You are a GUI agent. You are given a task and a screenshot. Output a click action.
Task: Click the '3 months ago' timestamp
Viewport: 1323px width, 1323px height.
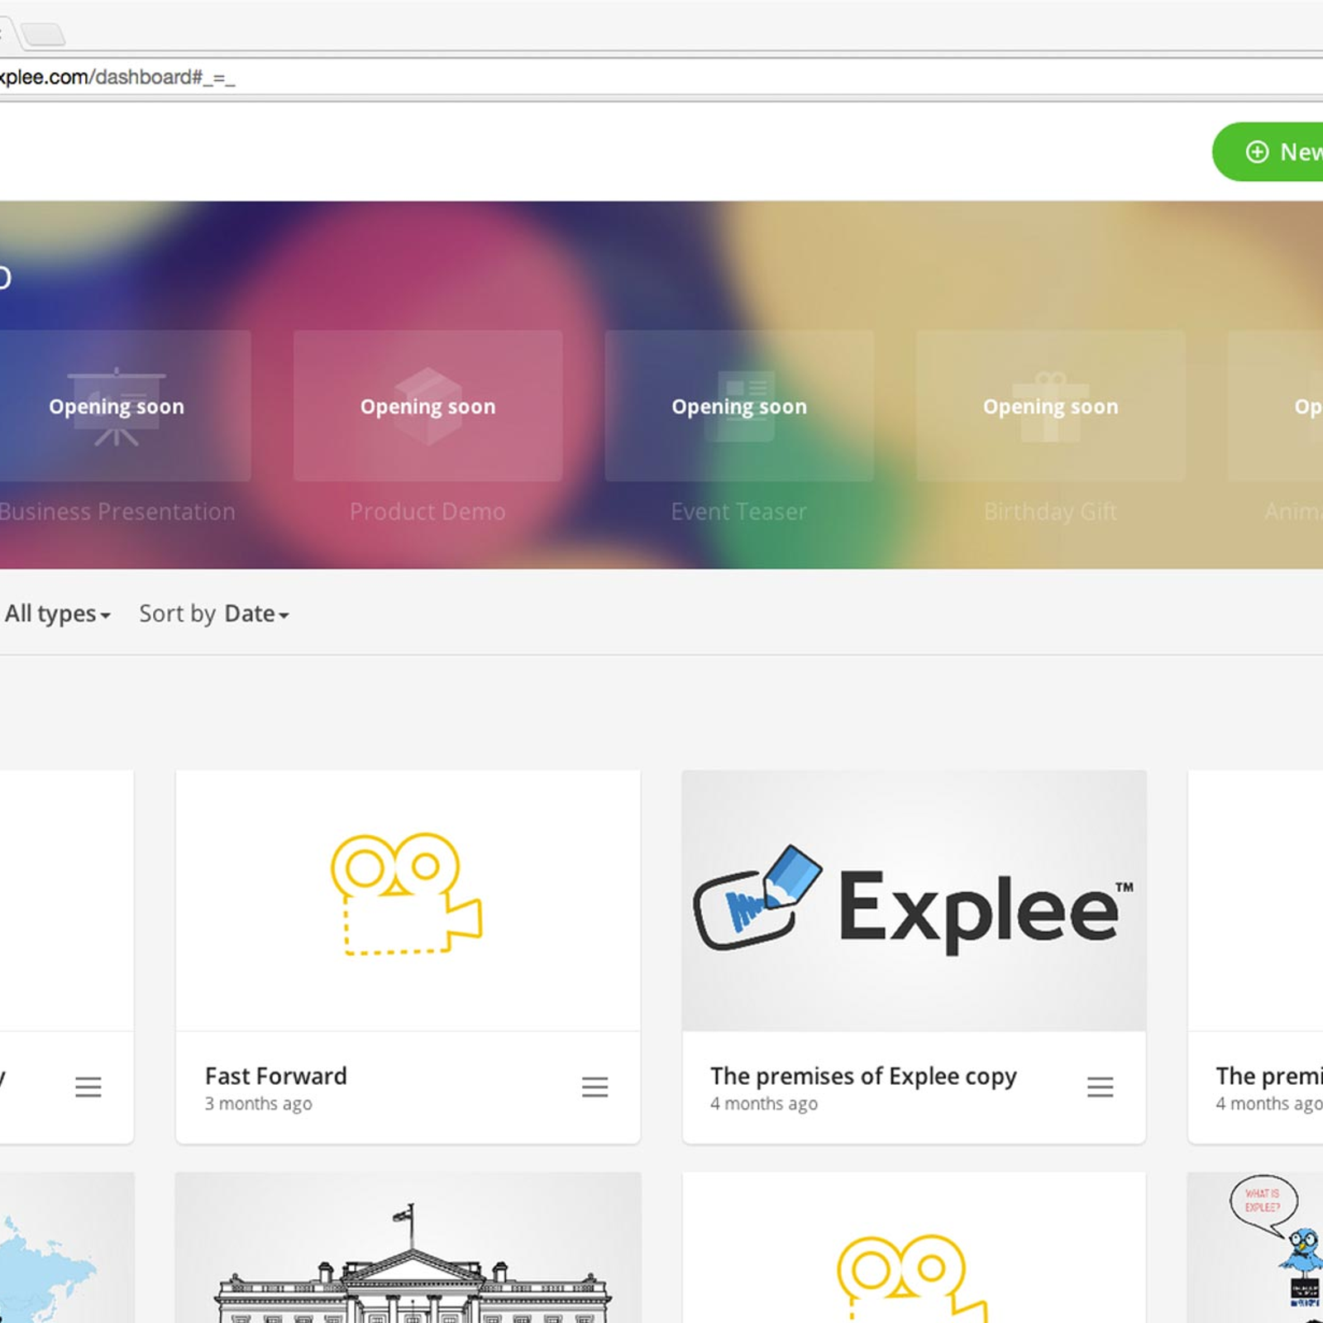tap(259, 1104)
